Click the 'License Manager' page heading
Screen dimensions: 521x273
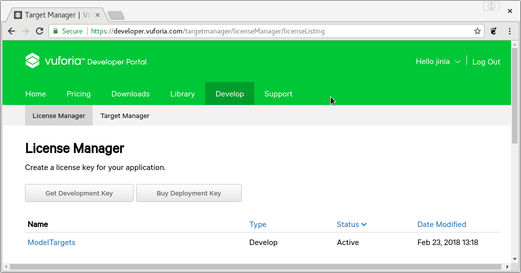[75, 148]
